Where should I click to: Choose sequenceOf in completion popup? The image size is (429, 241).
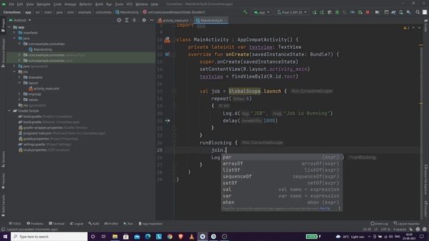coord(282,177)
